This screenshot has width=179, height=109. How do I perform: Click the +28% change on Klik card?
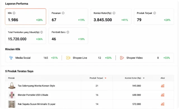coord(39,20)
